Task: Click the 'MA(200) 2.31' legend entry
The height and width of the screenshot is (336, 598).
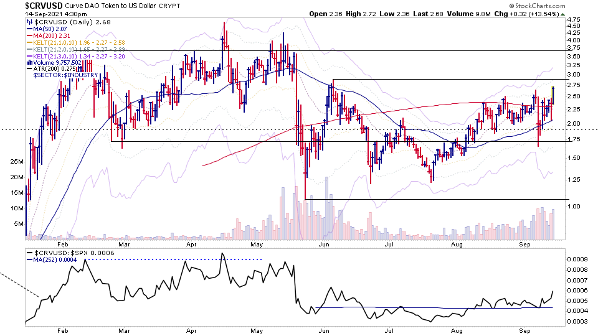Action: (52, 36)
